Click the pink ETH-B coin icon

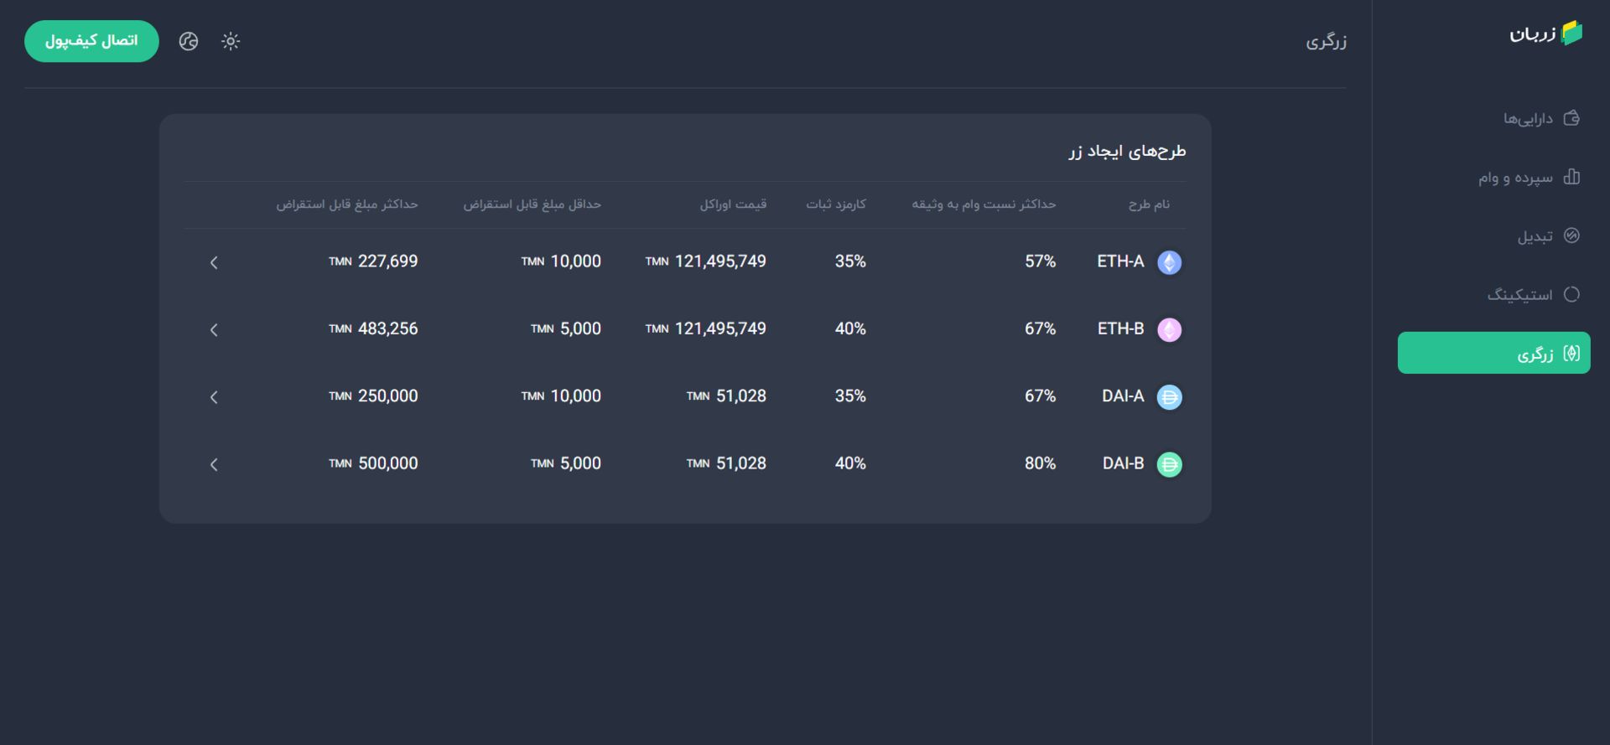point(1169,329)
